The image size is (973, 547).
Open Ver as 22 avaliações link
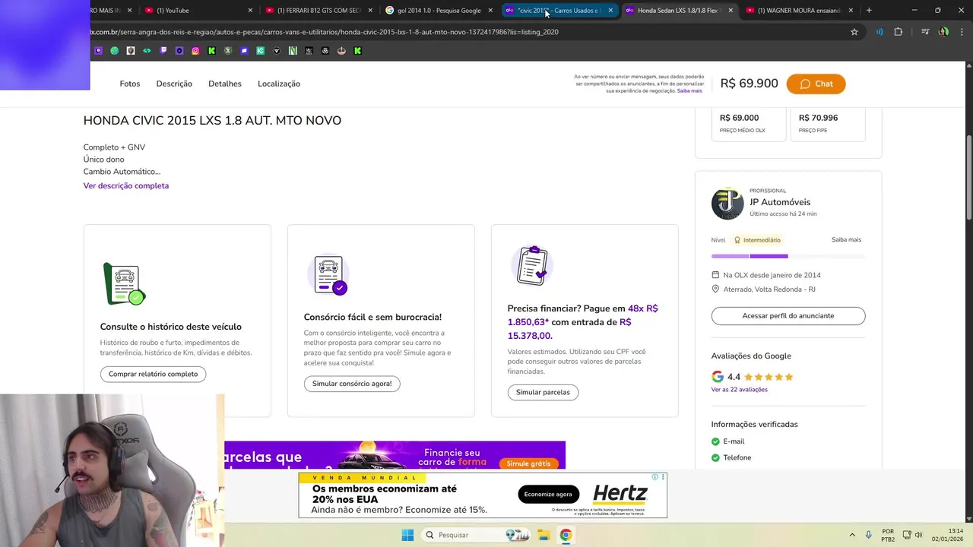740,390
